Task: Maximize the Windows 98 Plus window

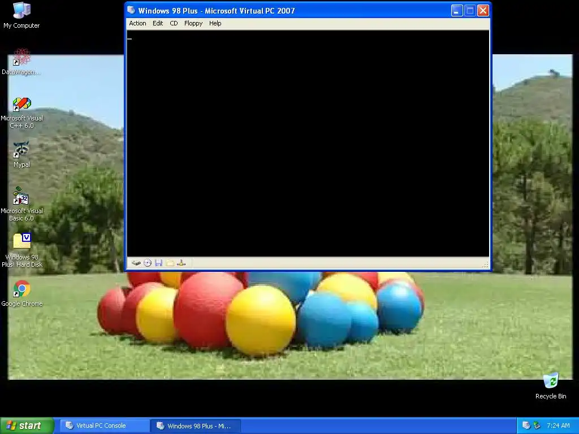Action: tap(470, 10)
